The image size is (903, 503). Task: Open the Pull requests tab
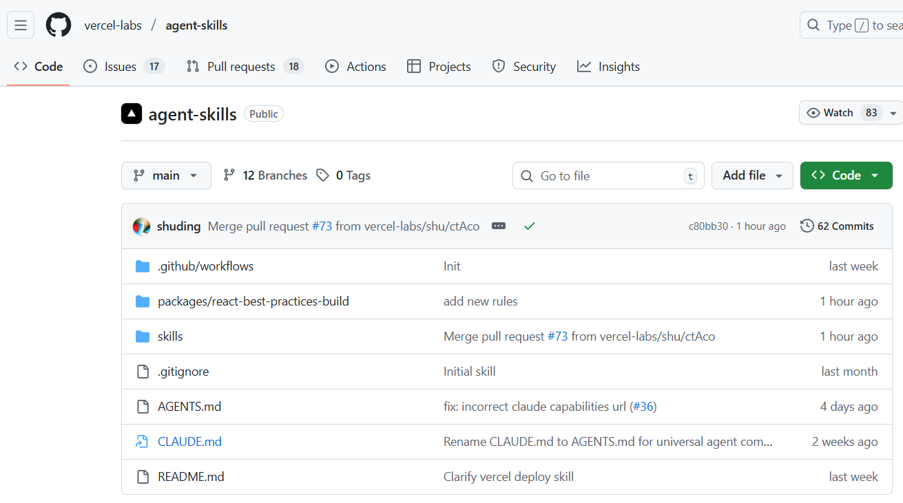[x=245, y=67]
